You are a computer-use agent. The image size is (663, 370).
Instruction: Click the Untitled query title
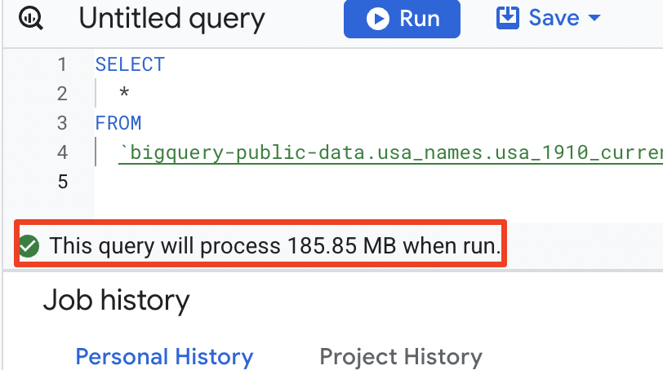click(171, 19)
